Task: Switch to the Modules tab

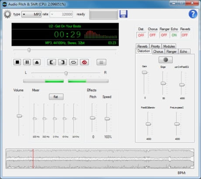Action: click(169, 47)
